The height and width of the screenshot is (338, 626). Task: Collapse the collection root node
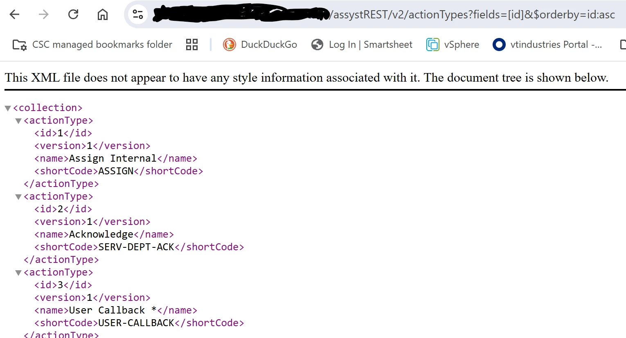tap(7, 108)
